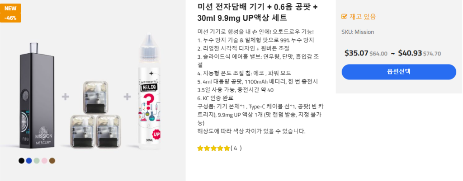Image resolution: width=463 pixels, height=181 pixels.
Task: Click the orange NEW badge
Action: [10, 8]
